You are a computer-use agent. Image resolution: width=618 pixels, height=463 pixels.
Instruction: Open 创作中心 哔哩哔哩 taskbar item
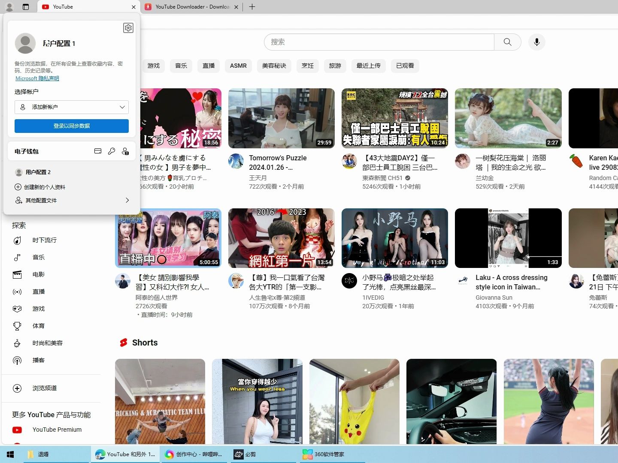[x=194, y=454]
